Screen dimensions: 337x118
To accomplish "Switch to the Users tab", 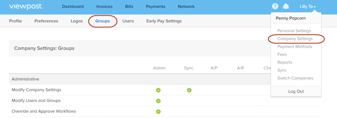I will [x=128, y=21].
